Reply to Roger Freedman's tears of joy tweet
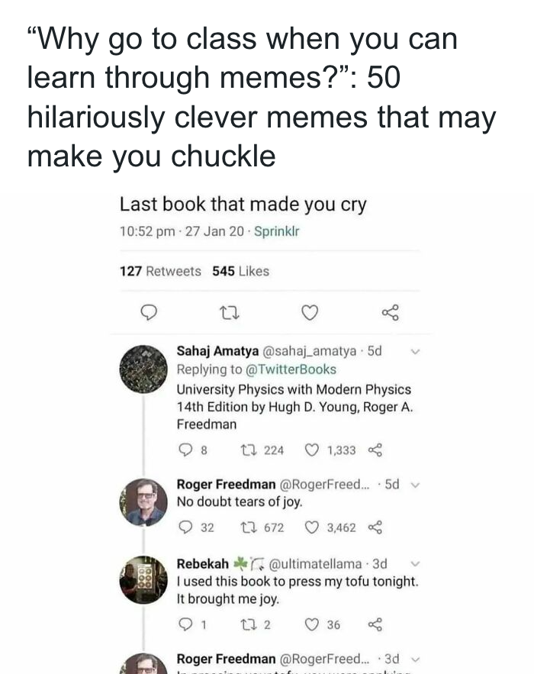 [185, 527]
